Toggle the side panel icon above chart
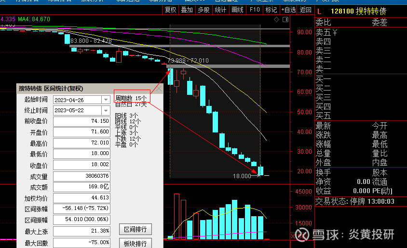The image size is (407, 248). [285, 19]
